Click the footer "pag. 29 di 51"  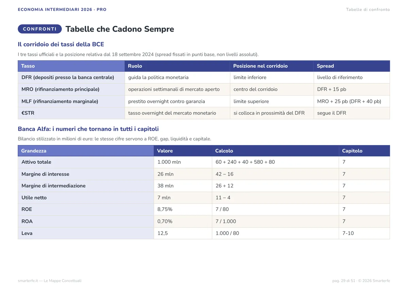pyautogui.click(x=344, y=281)
